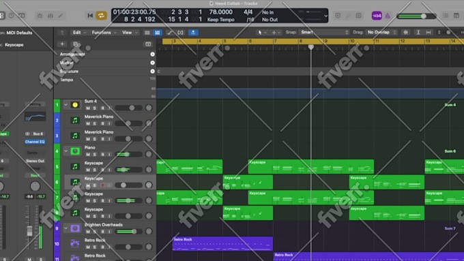Switch to the grid list view icon
464x261 pixels.
point(147,33)
